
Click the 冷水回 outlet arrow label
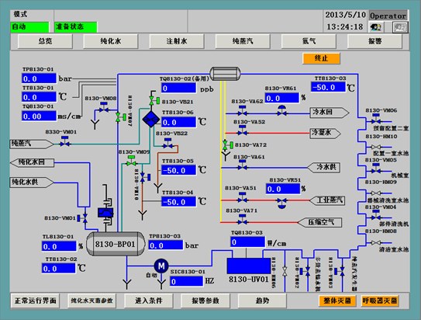tap(330, 113)
